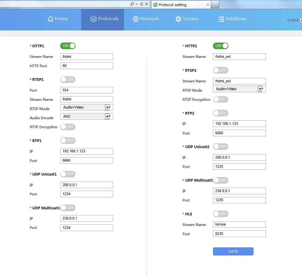
Task: Click the browser refresh icon
Action: click(x=142, y=4)
